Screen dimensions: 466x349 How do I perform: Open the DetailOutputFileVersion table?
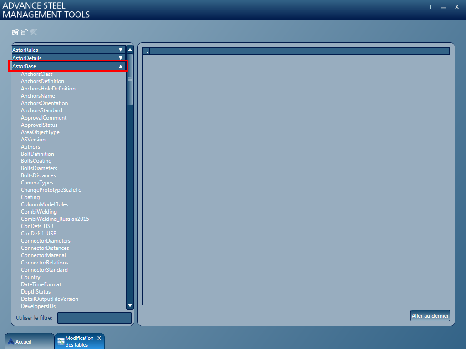pos(50,299)
